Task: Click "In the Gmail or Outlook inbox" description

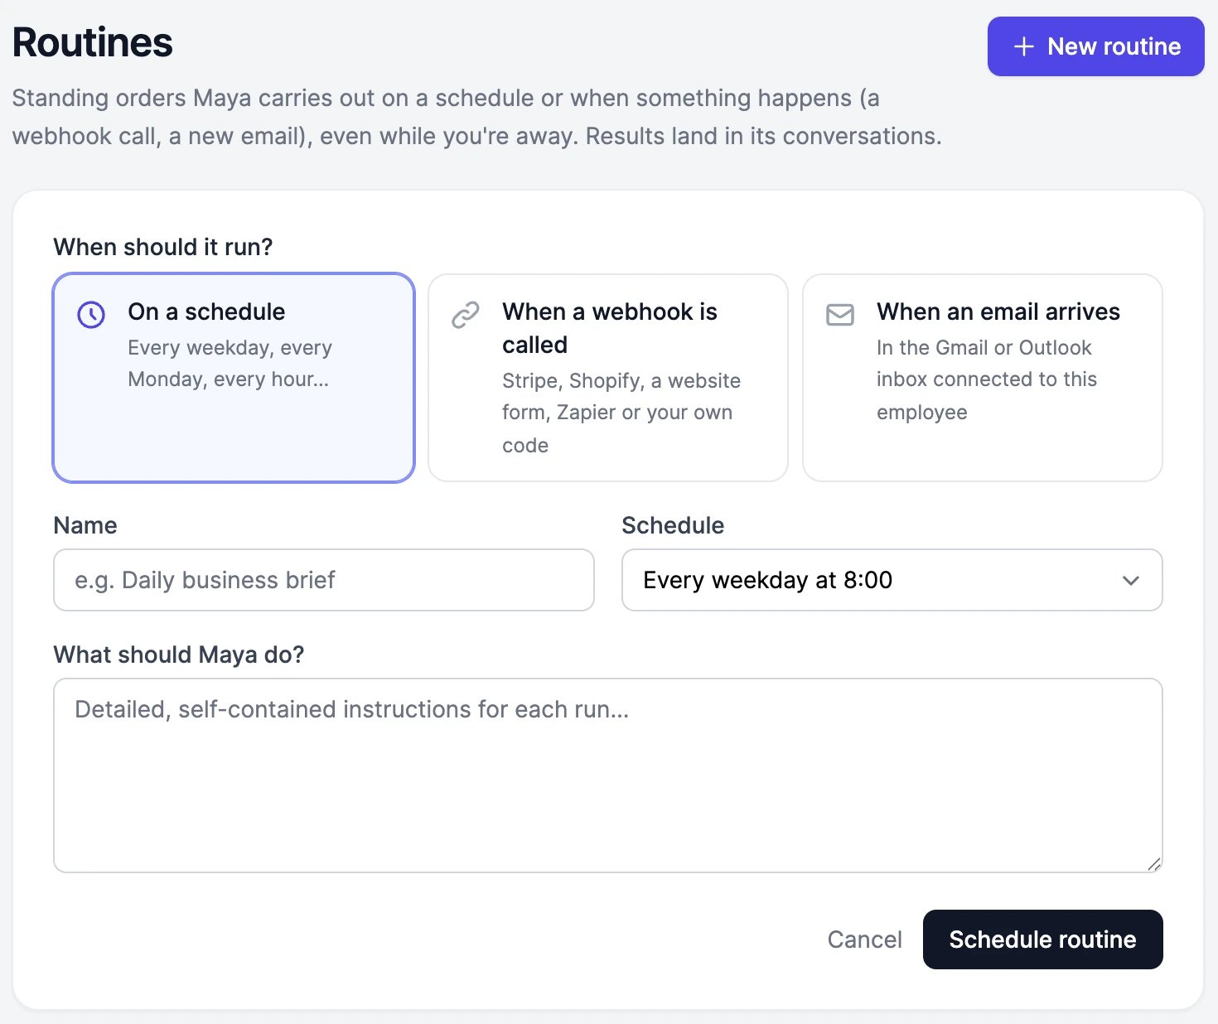Action: [x=987, y=379]
